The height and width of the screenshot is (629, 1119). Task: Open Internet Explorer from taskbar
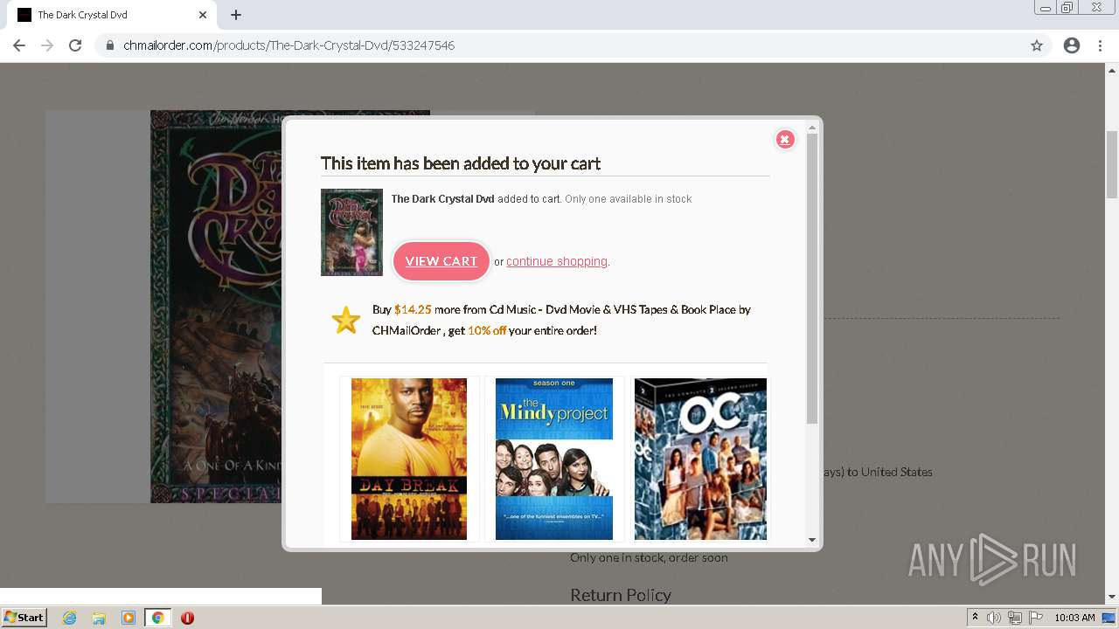point(70,618)
